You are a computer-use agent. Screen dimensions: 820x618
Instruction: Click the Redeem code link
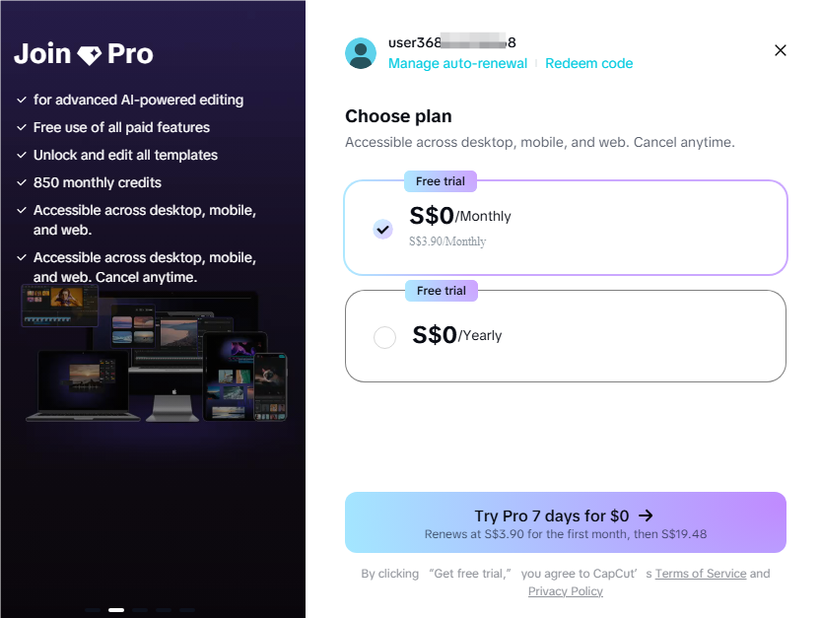point(588,62)
